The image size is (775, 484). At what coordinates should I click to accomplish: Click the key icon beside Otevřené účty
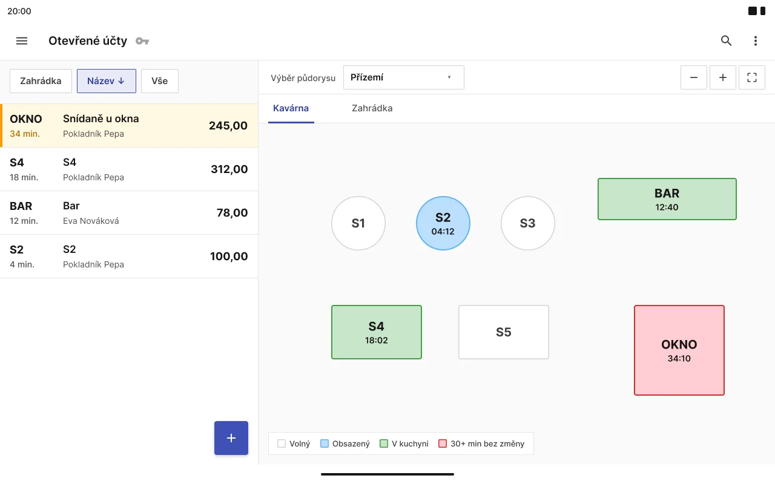142,41
